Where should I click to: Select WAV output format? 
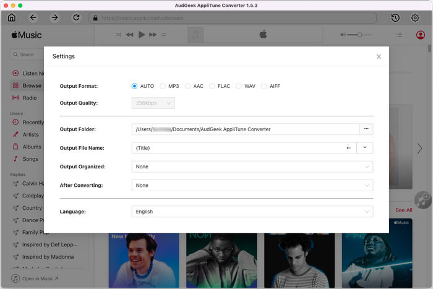(x=246, y=86)
